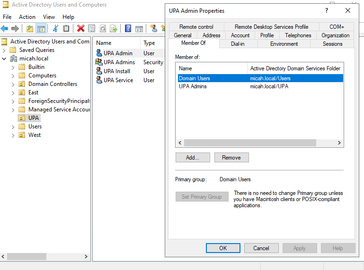Click the Back arrow in toolbar
The height and width of the screenshot is (270, 364).
[x=5, y=29]
